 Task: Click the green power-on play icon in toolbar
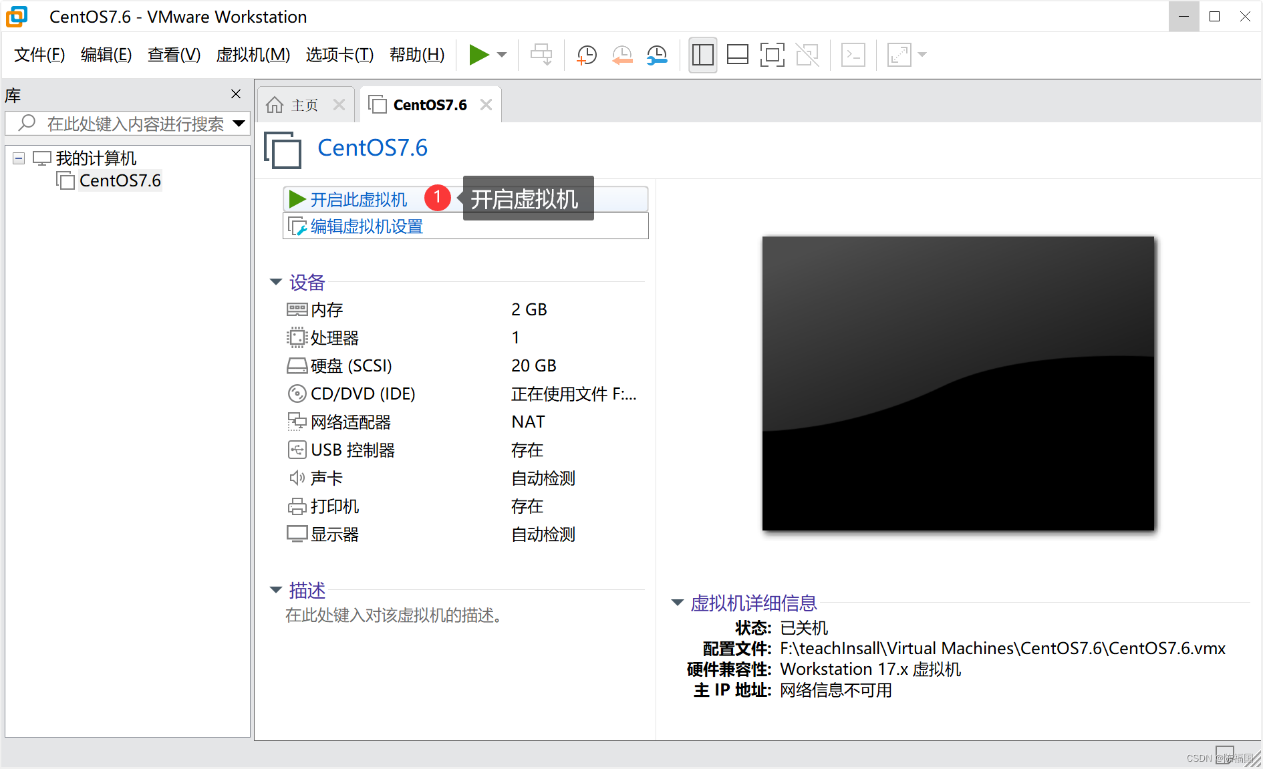(479, 55)
